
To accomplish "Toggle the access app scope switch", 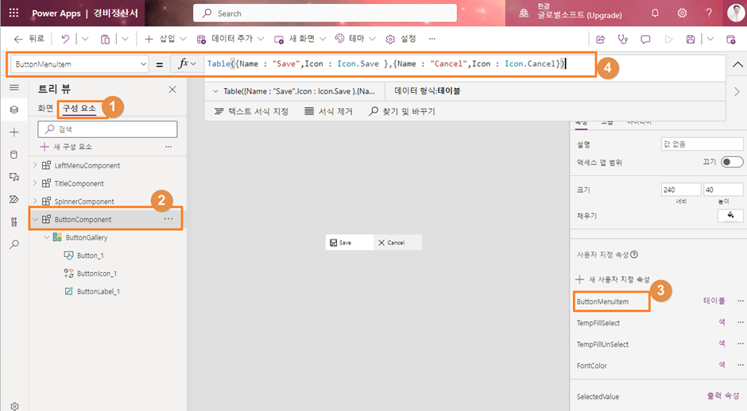I will pyautogui.click(x=732, y=162).
